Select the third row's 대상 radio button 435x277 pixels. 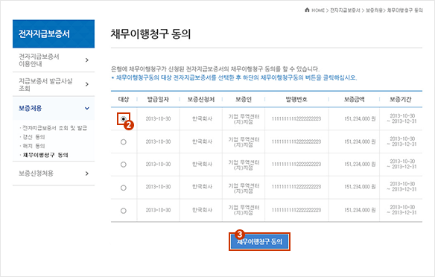[x=124, y=165]
